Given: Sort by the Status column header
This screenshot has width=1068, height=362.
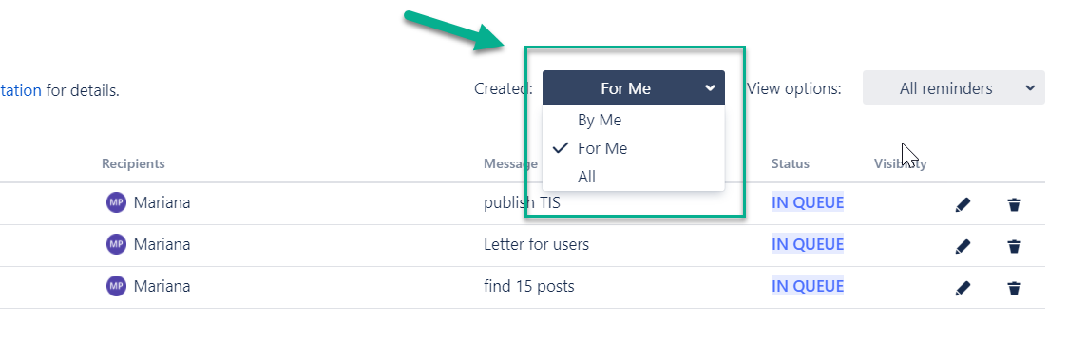Looking at the screenshot, I should click(x=791, y=164).
